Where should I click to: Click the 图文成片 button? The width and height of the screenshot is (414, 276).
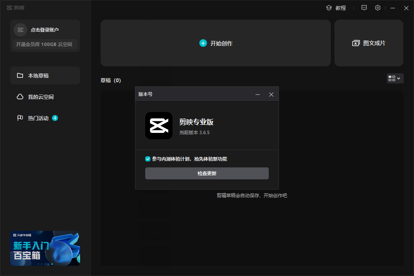369,43
